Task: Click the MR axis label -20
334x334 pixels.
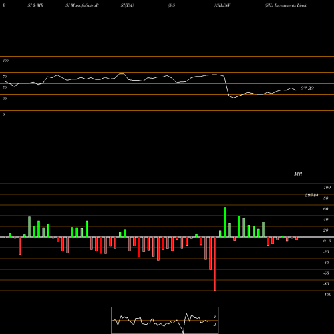Action: 326,252
